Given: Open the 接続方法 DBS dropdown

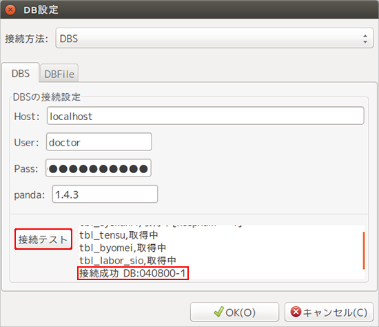Looking at the screenshot, I should [214, 38].
